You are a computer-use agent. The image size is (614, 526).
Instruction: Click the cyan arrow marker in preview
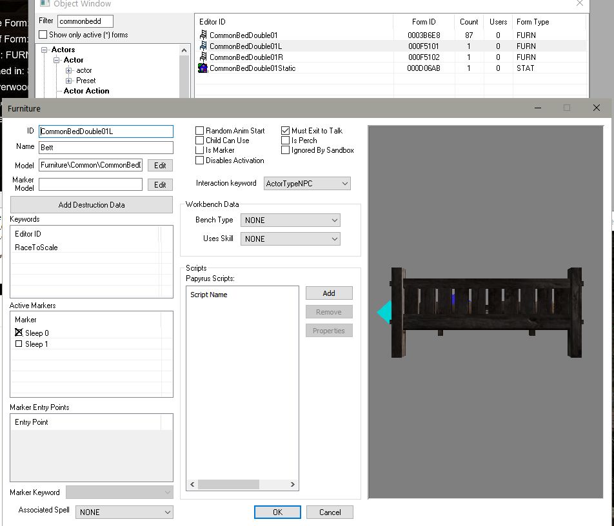point(384,312)
